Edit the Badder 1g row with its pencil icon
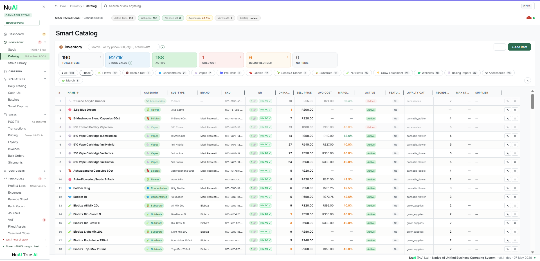 pyautogui.click(x=508, y=197)
